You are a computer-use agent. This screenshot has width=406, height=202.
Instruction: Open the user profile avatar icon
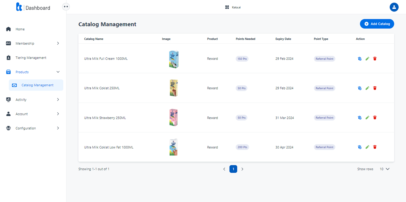(x=394, y=7)
